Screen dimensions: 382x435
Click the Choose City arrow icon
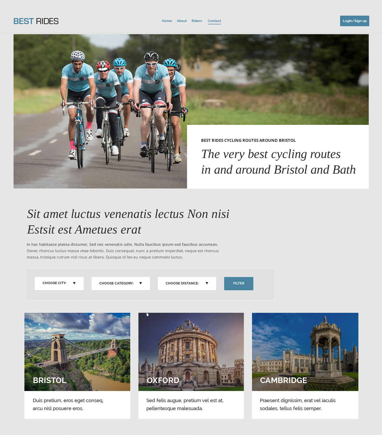pos(74,283)
